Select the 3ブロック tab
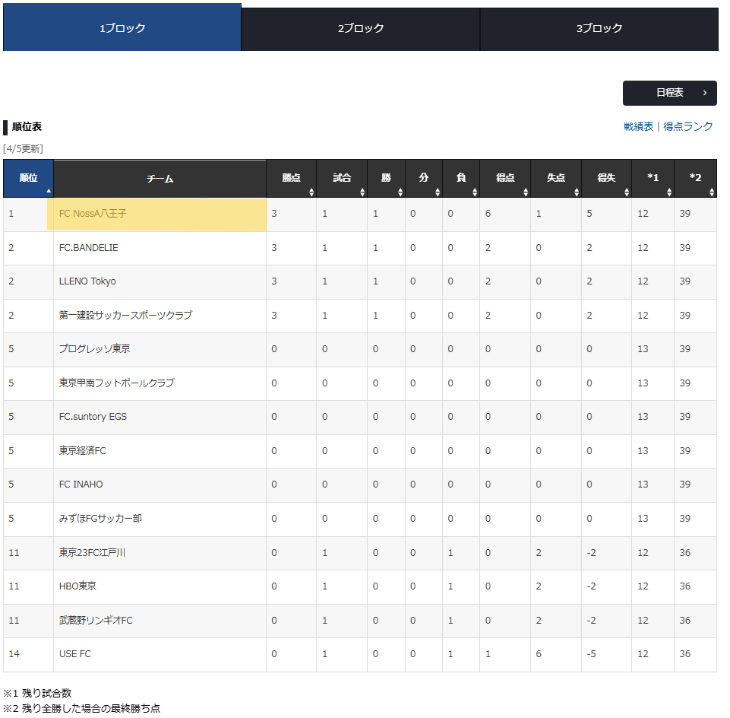 point(599,29)
